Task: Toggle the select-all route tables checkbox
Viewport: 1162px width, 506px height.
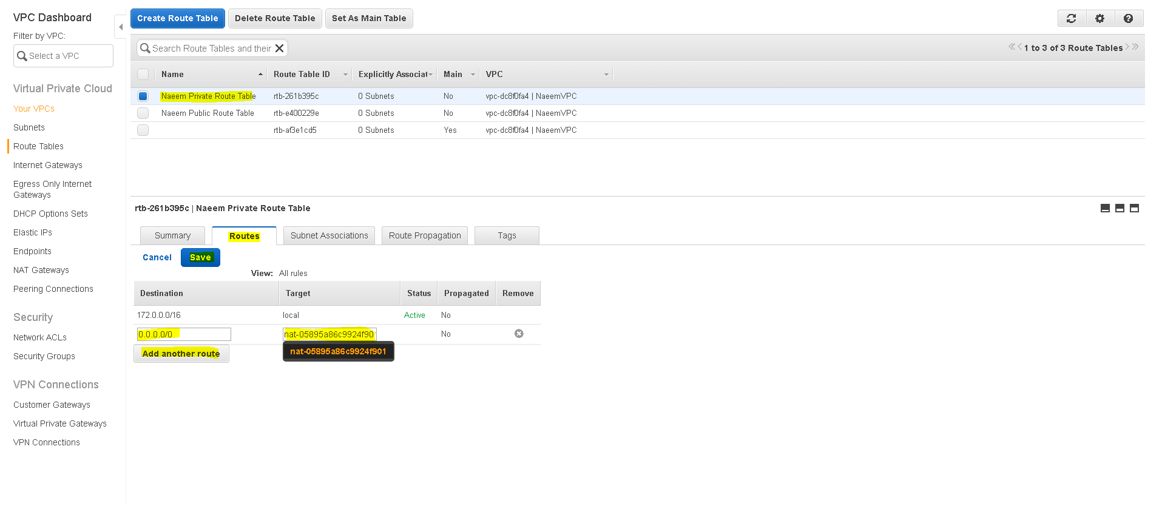Action: click(x=143, y=74)
